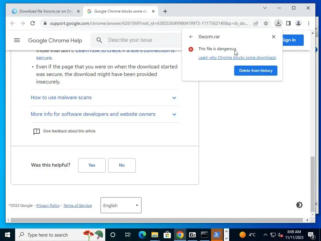Open the Google Help hamburger menu
The height and width of the screenshot is (241, 321).
coord(17,40)
